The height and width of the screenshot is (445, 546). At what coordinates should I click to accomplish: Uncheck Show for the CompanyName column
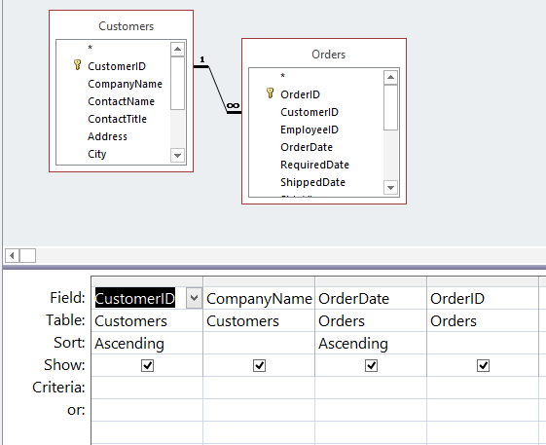(x=260, y=365)
